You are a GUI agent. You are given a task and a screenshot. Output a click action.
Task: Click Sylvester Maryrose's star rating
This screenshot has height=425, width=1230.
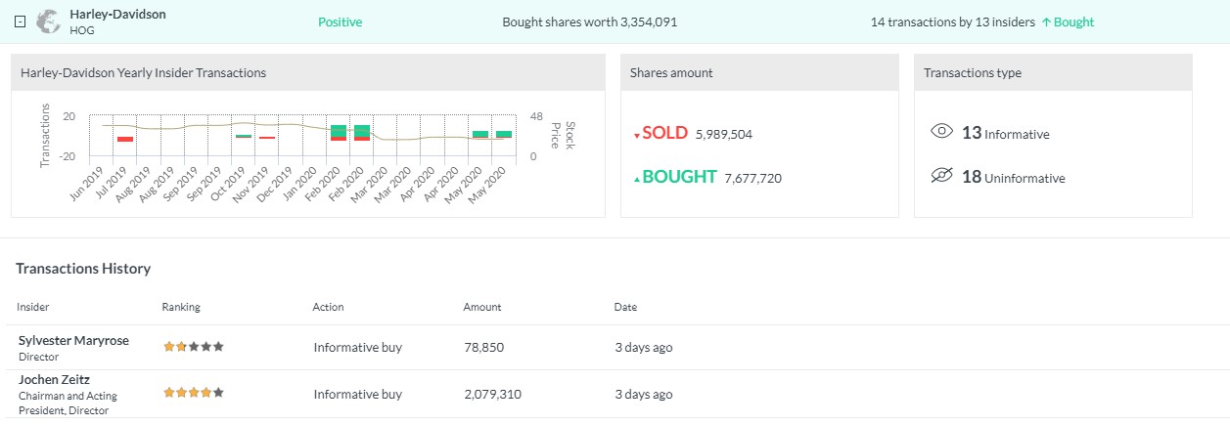(x=193, y=346)
